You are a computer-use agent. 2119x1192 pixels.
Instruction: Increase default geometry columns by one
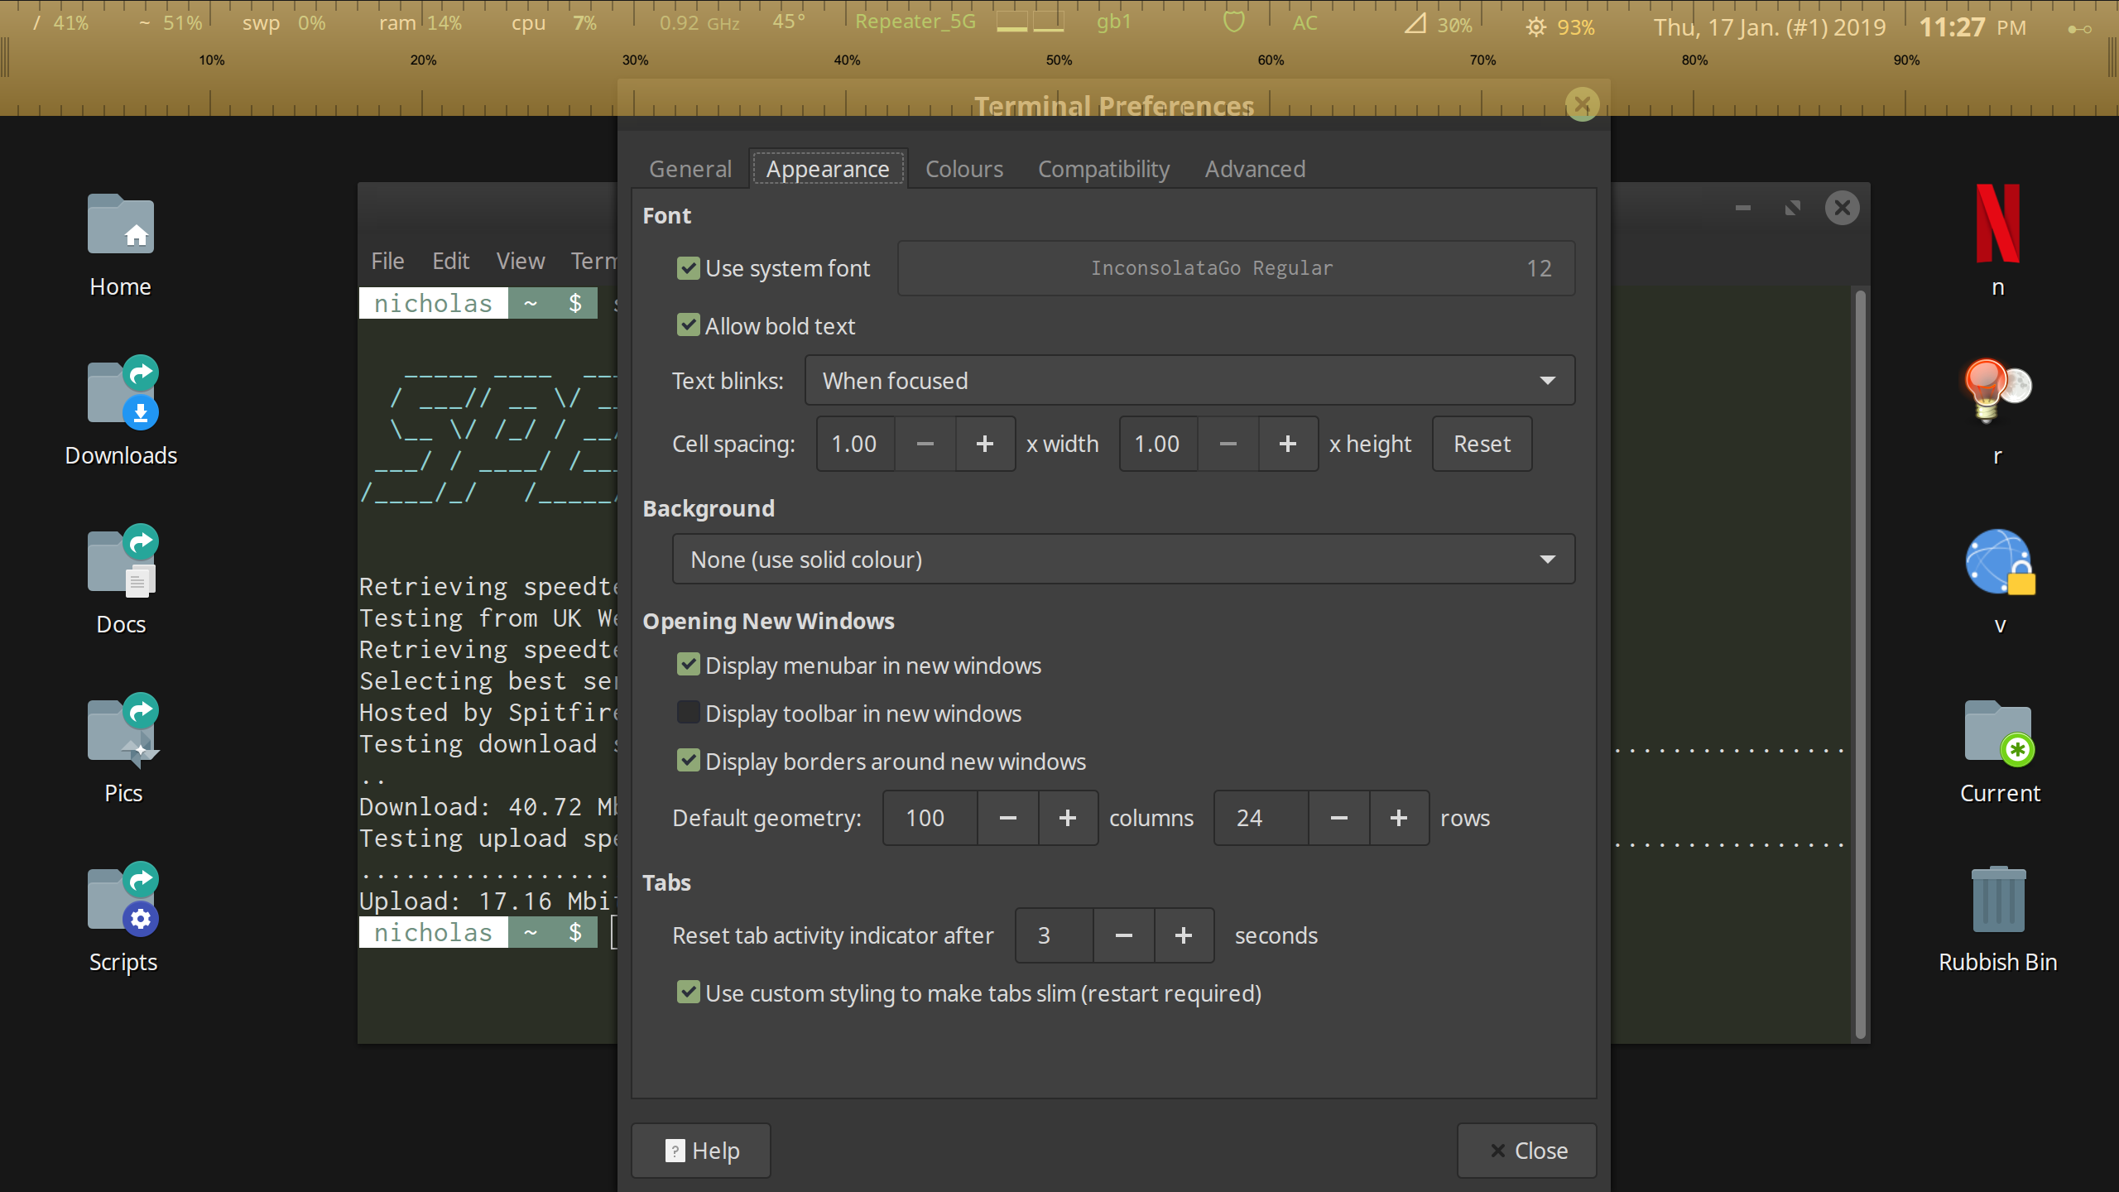[x=1068, y=818]
